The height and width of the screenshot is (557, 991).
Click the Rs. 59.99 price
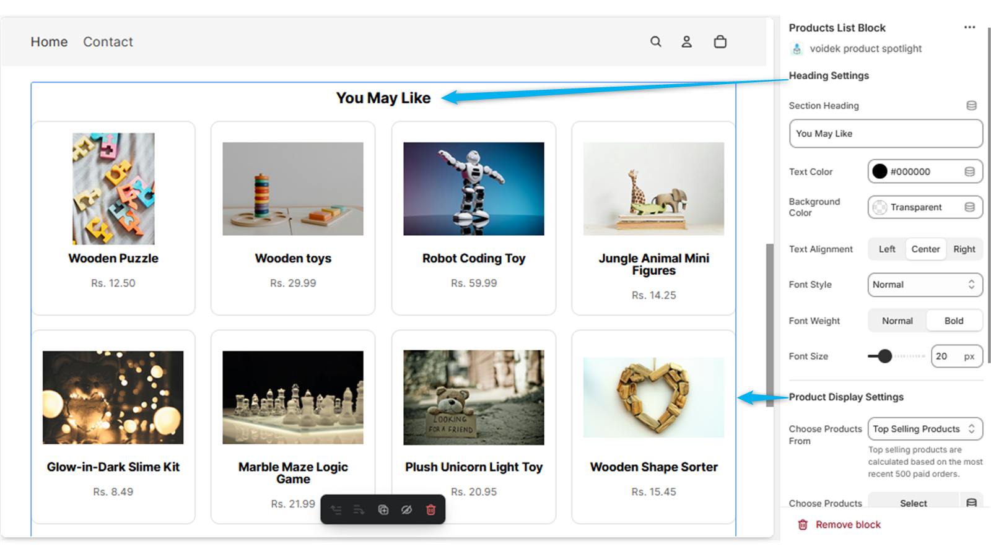click(x=474, y=283)
